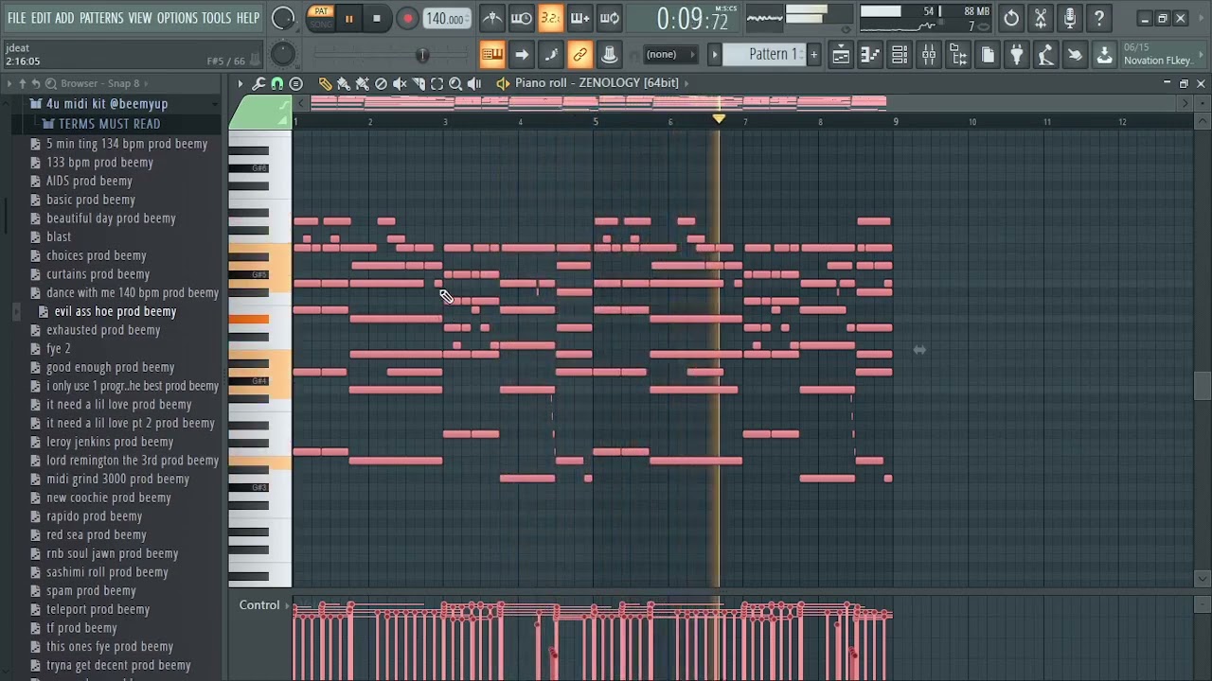Open the plugin picker plug icon
1212x681 pixels.
[x=1016, y=55]
